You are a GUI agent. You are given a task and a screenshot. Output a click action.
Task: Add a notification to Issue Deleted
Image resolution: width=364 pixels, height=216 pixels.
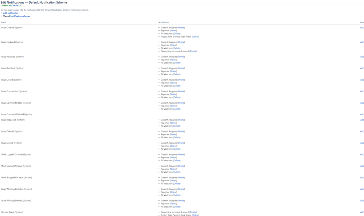(x=362, y=131)
